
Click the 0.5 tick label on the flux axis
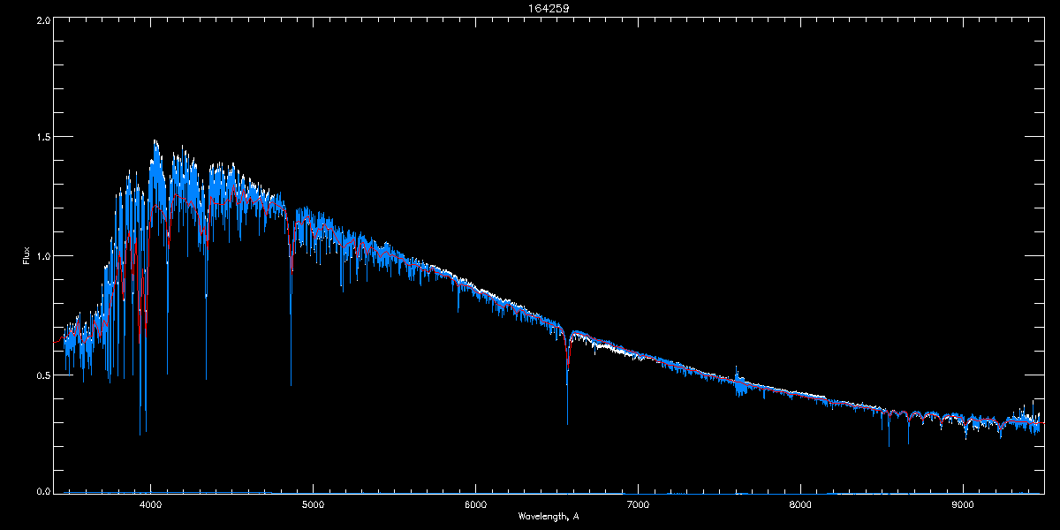tap(42, 375)
